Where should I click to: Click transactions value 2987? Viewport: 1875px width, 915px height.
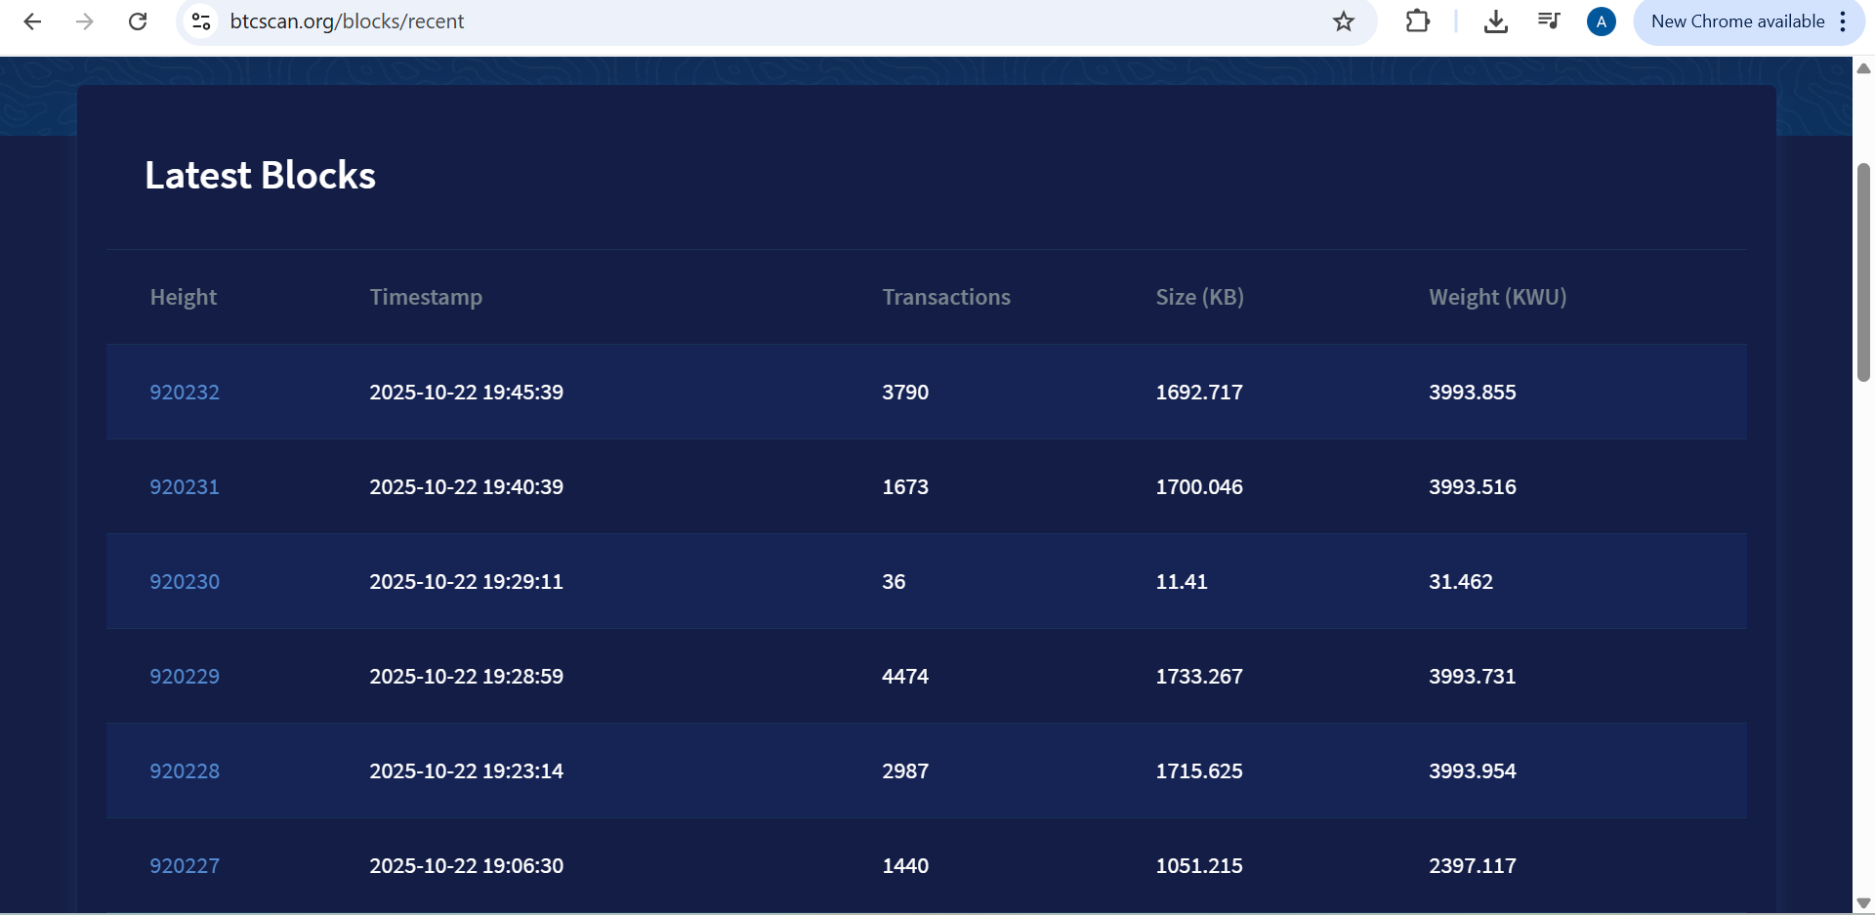tap(905, 771)
